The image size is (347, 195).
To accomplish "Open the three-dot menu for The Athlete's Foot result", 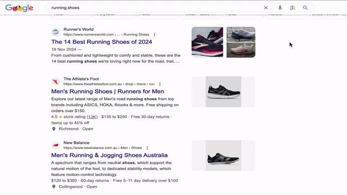I will (x=160, y=84).
